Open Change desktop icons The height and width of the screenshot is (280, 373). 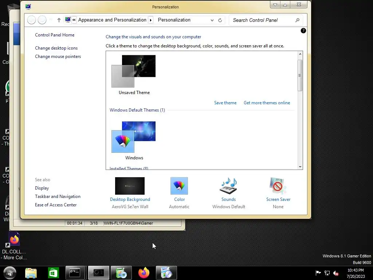[56, 48]
